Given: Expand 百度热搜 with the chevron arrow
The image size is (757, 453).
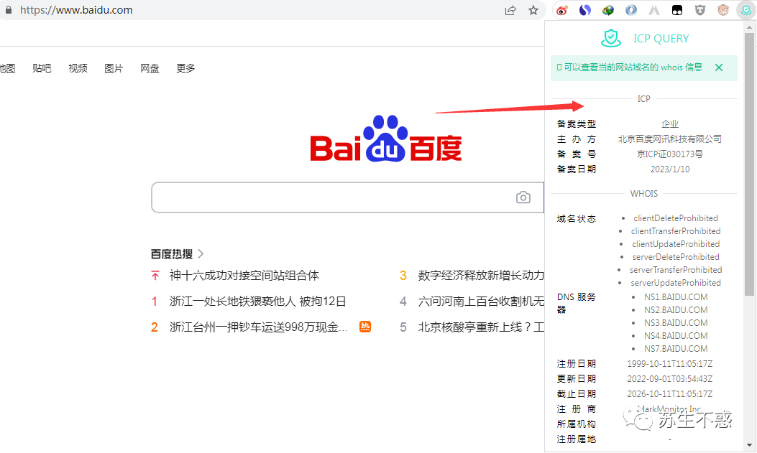Looking at the screenshot, I should [201, 253].
